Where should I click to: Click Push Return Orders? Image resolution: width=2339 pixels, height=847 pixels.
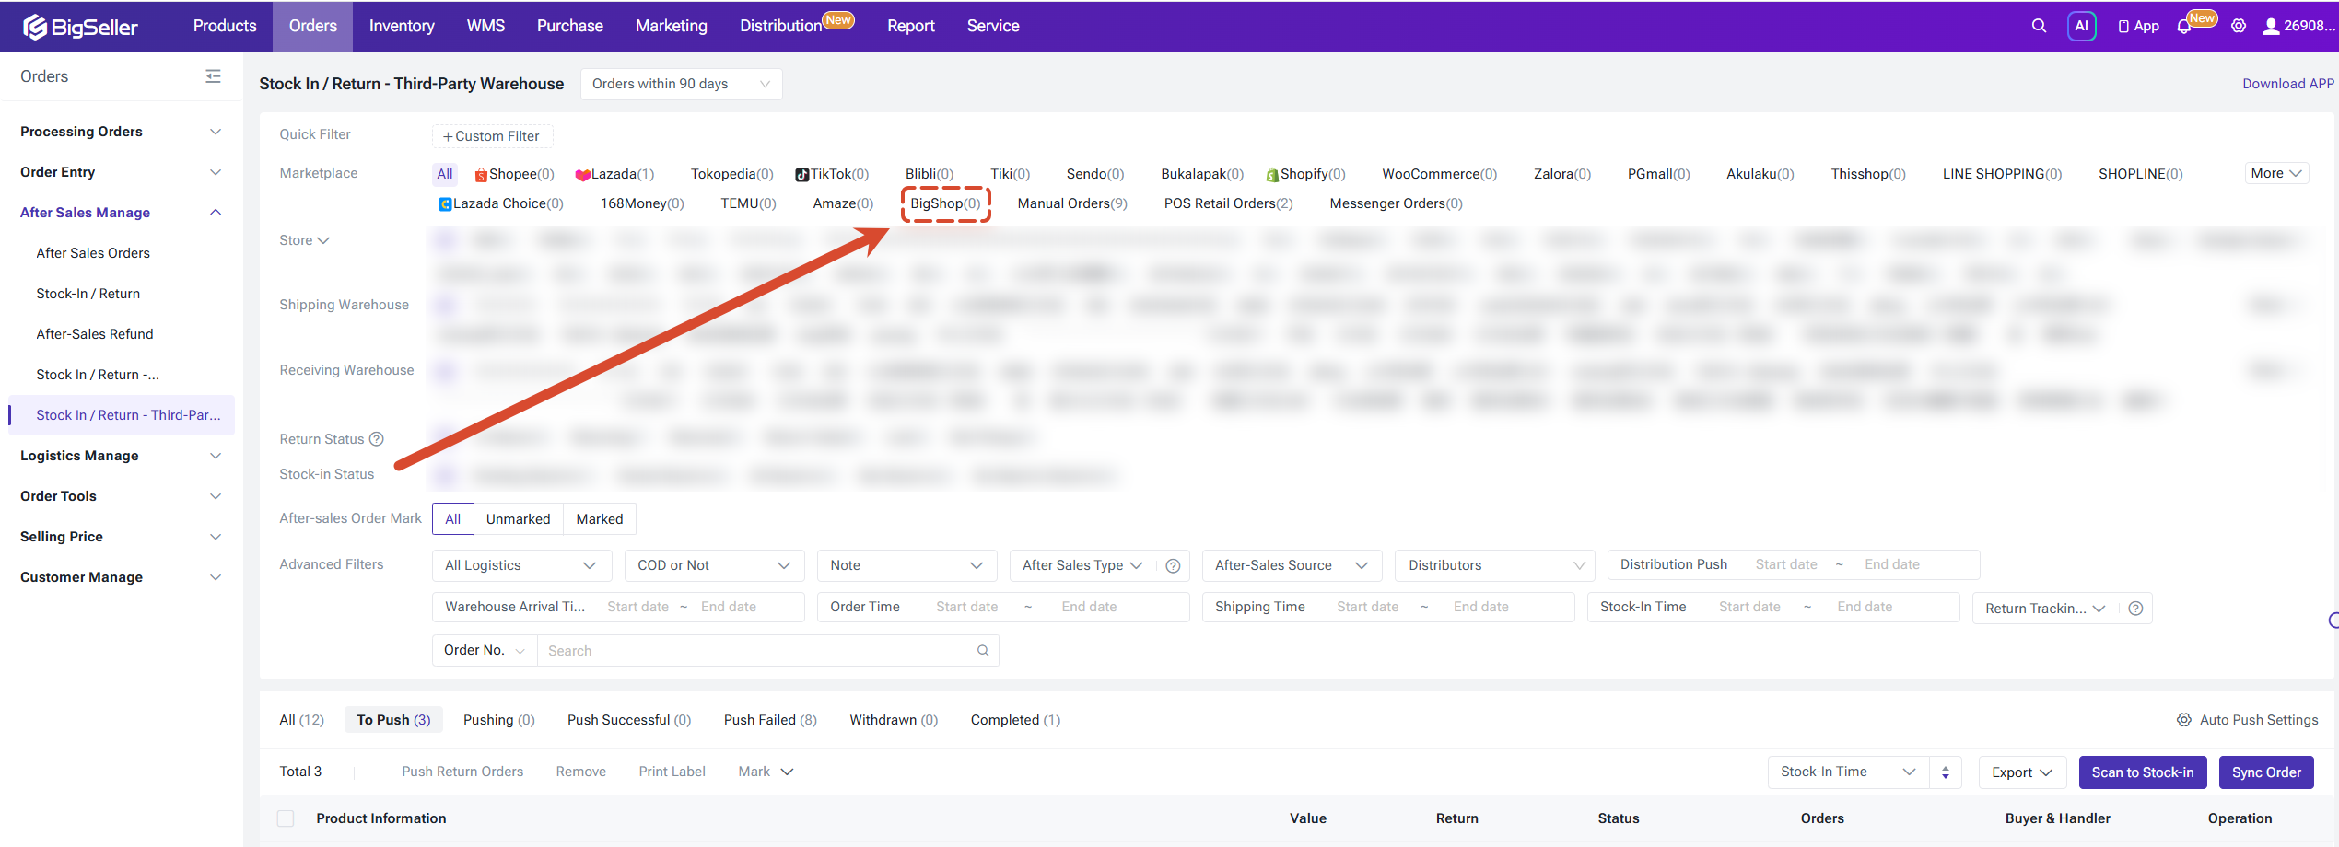(462, 772)
